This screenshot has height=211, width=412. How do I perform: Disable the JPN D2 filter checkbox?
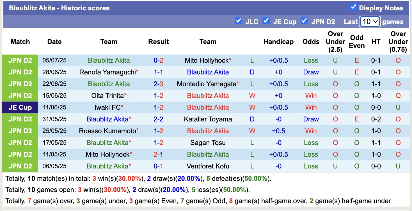pos(304,21)
